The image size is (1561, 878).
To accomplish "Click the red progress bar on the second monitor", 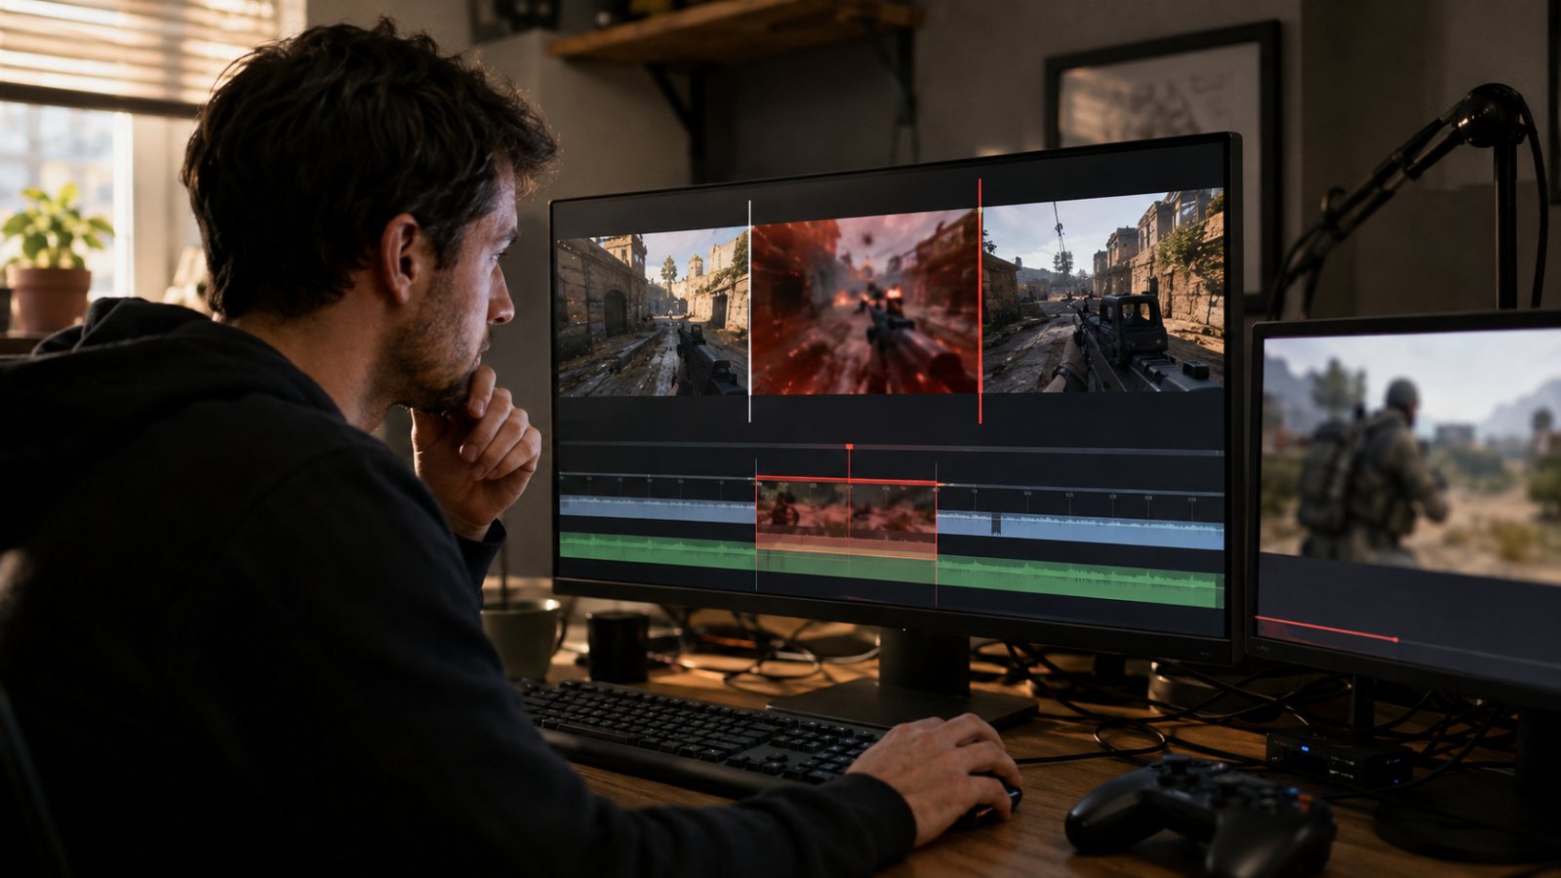I will point(1327,629).
